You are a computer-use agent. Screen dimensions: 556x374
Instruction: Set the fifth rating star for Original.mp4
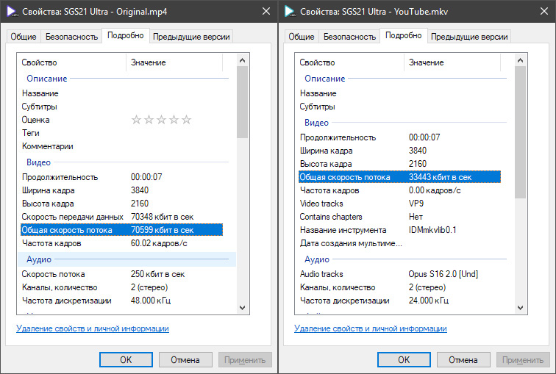pyautogui.click(x=186, y=120)
